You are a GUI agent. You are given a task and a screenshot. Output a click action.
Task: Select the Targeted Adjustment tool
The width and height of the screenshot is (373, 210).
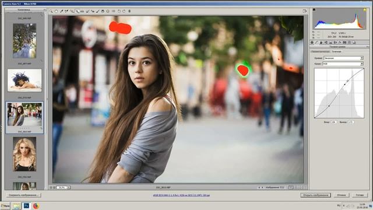click(72, 11)
